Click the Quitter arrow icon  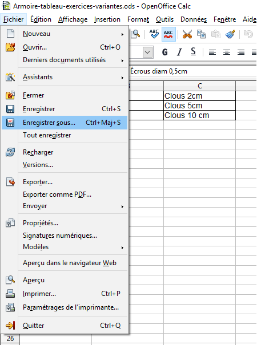[10, 325]
